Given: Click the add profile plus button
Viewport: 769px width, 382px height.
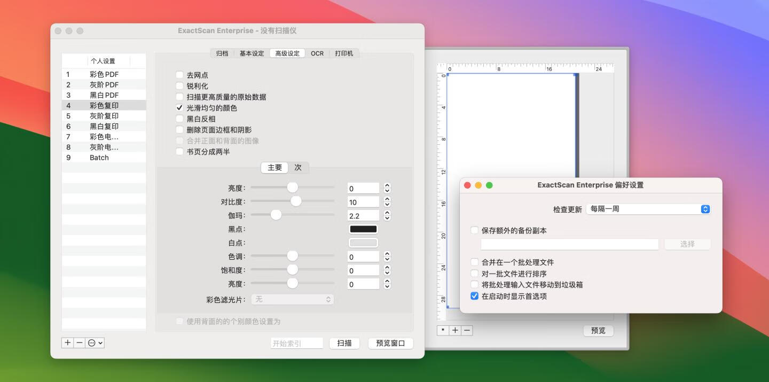Looking at the screenshot, I should [68, 343].
